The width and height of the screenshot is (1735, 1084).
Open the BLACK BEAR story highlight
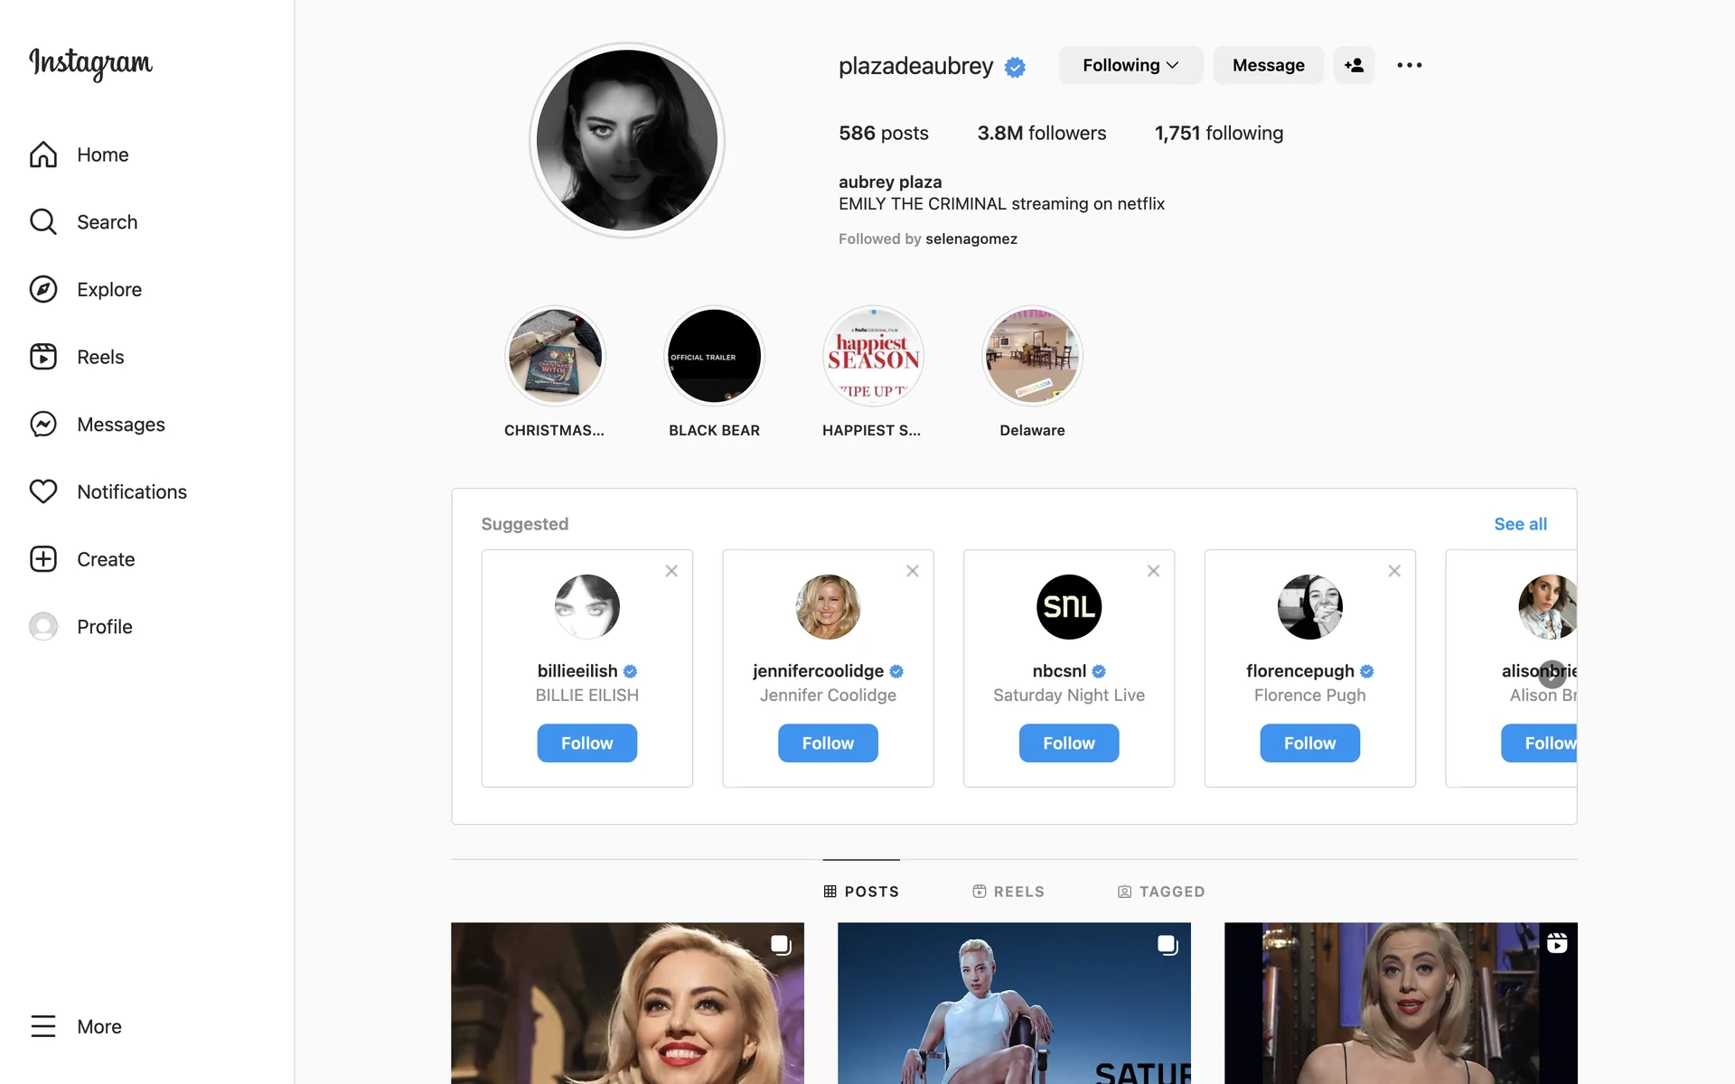[x=714, y=356]
